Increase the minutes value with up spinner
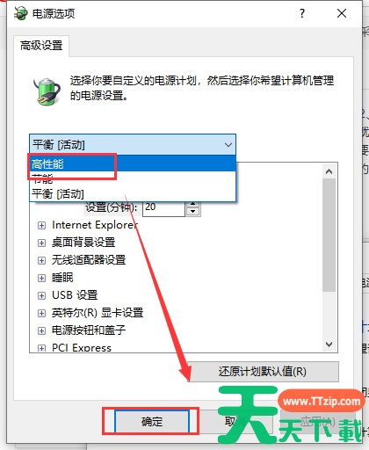 point(192,204)
